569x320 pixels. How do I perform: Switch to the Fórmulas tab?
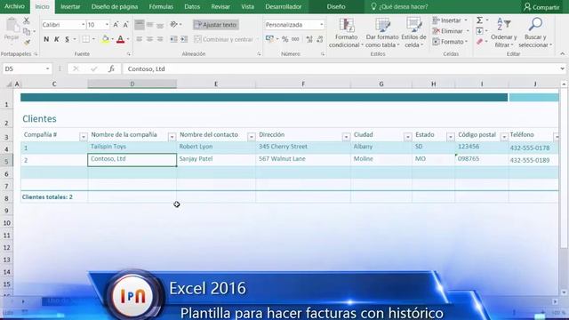(161, 6)
